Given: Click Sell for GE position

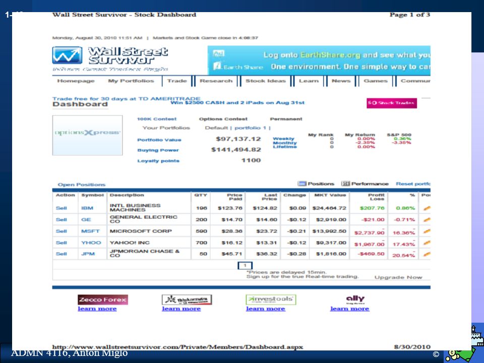Looking at the screenshot, I should tap(61, 220).
